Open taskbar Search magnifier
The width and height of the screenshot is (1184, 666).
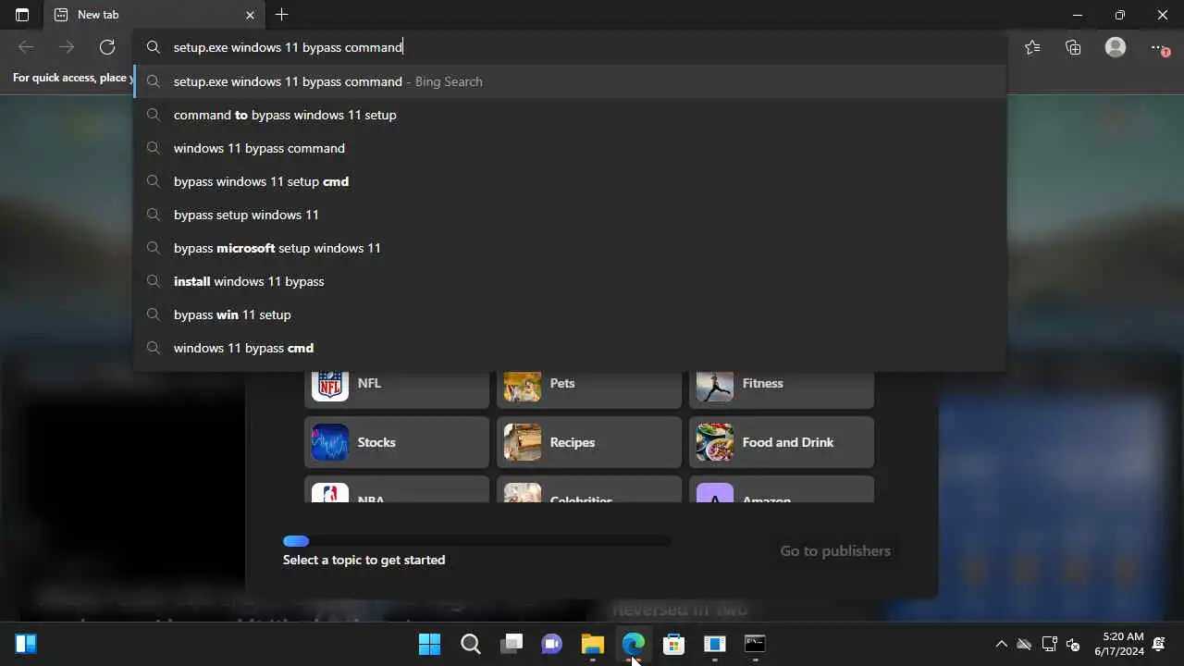[471, 644]
